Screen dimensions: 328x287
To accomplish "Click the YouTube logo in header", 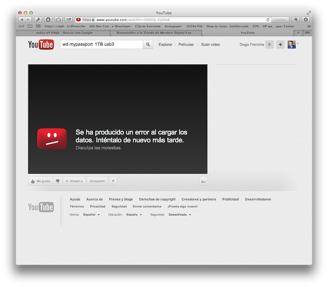I will coord(41,44).
